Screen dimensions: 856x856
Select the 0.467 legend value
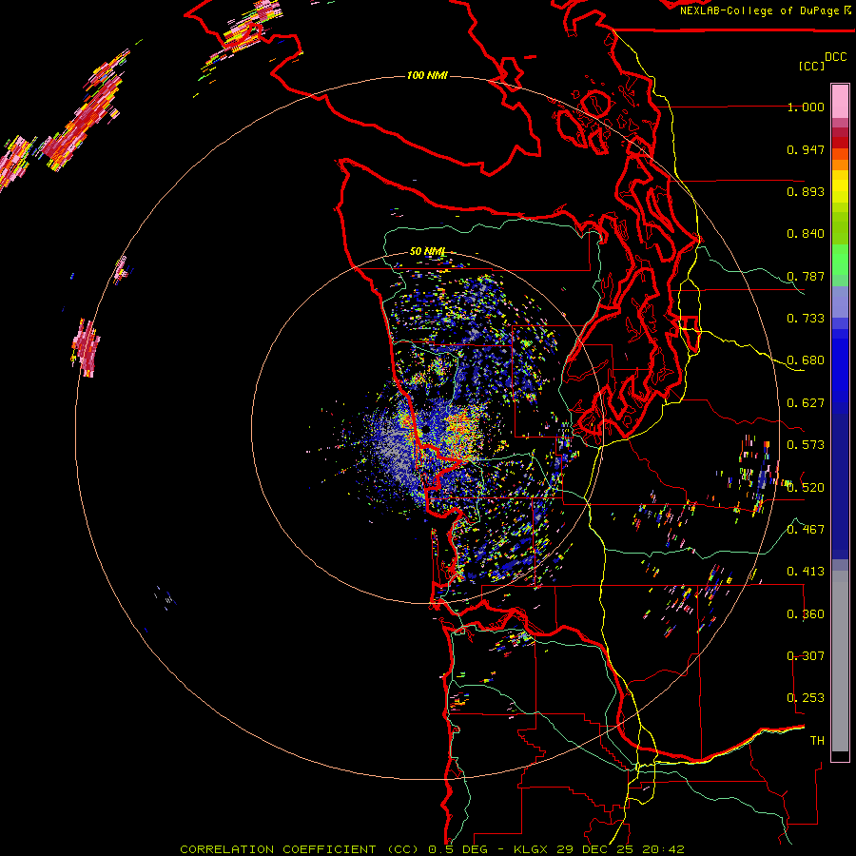coord(806,530)
